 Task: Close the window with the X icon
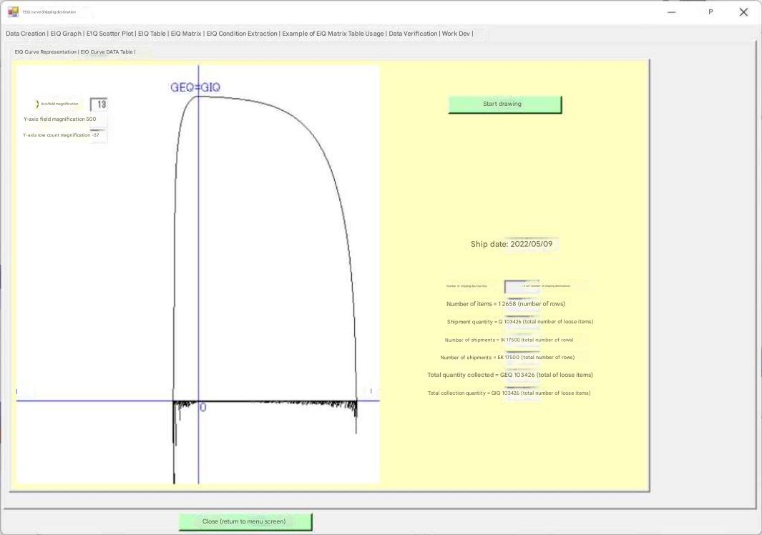coord(743,12)
